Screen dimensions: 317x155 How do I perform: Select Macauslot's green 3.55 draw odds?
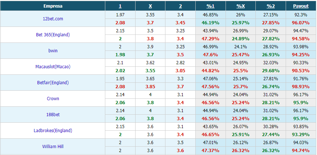[150, 71]
